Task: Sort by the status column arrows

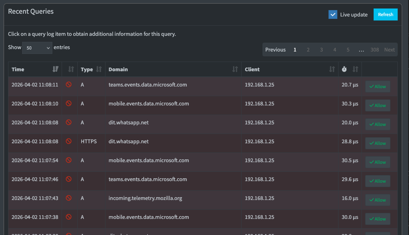Action: (x=71, y=69)
